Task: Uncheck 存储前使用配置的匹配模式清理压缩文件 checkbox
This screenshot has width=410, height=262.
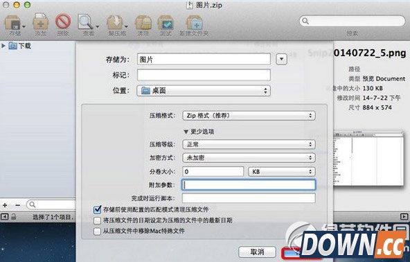Action: [x=97, y=209]
